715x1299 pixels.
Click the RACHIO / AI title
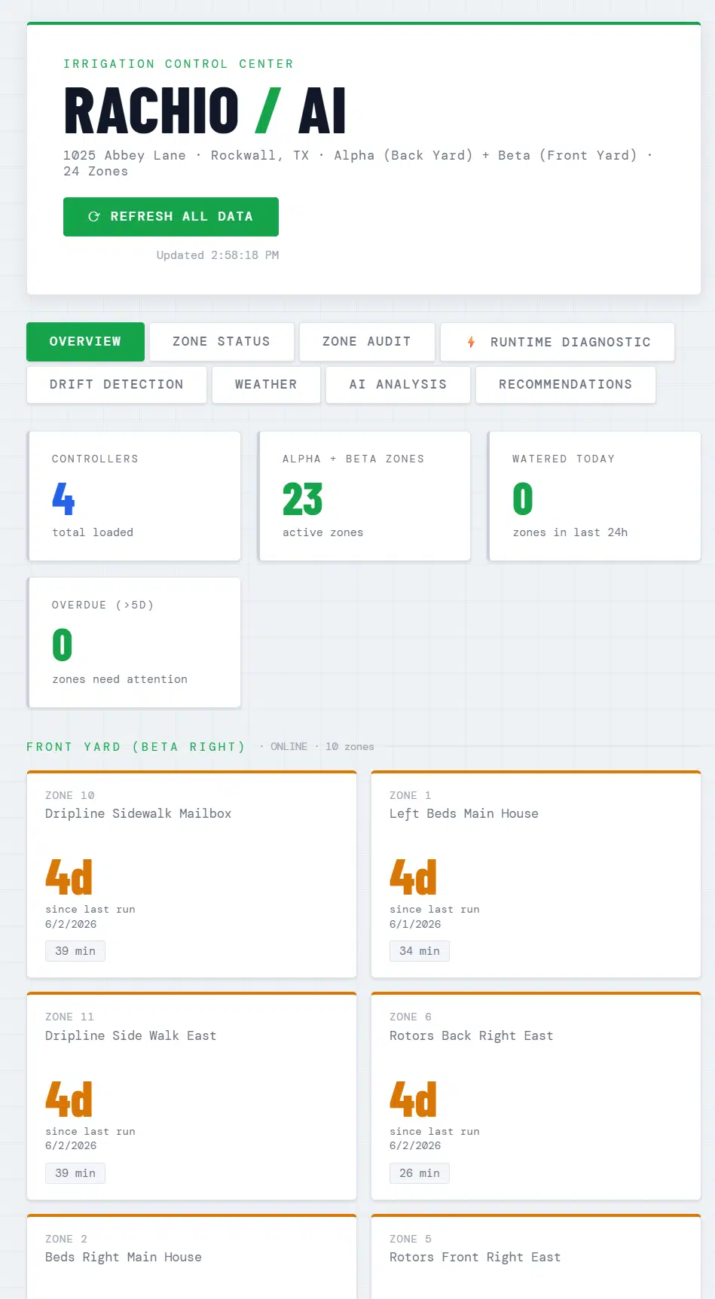pos(205,111)
